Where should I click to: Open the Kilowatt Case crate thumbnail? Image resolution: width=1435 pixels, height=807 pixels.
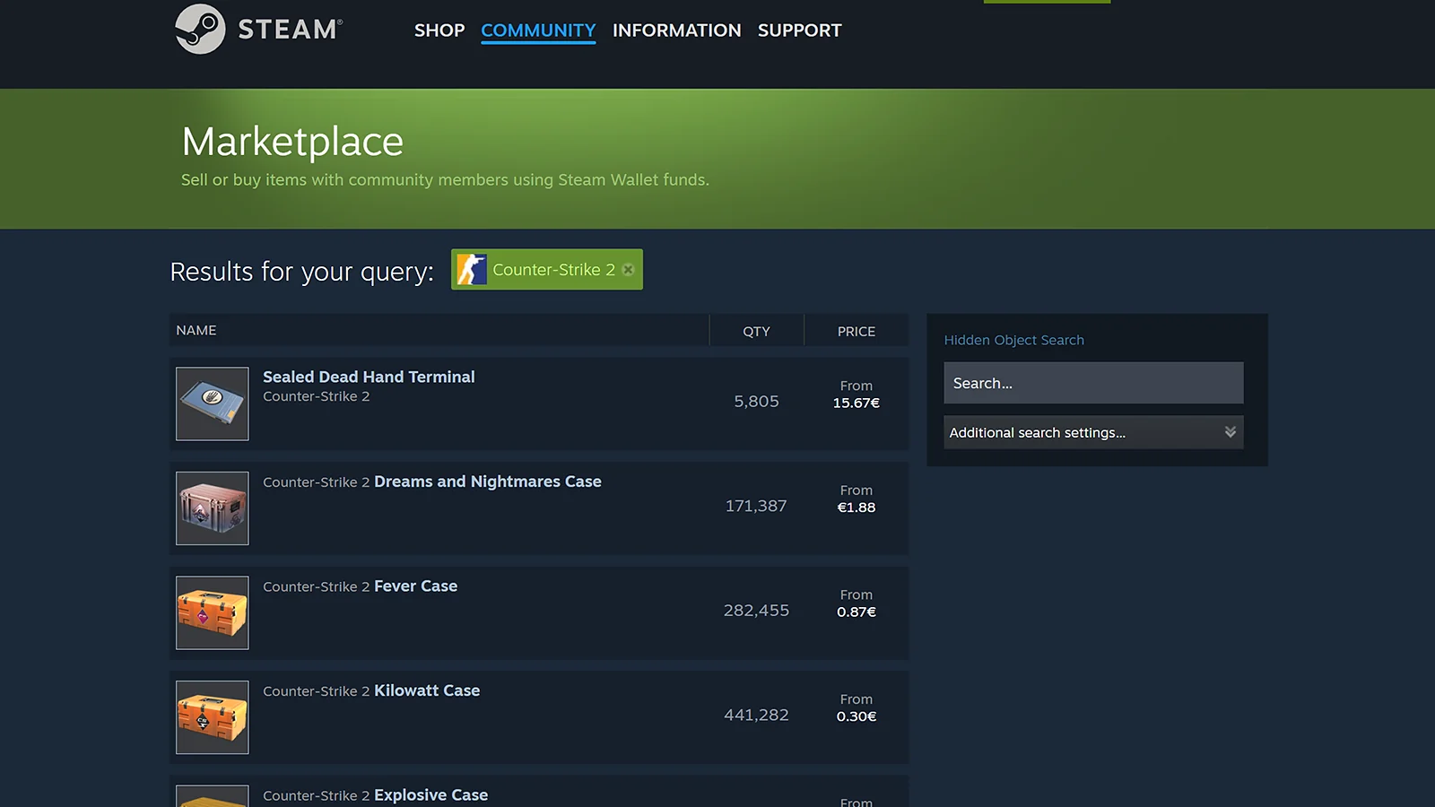click(x=212, y=716)
